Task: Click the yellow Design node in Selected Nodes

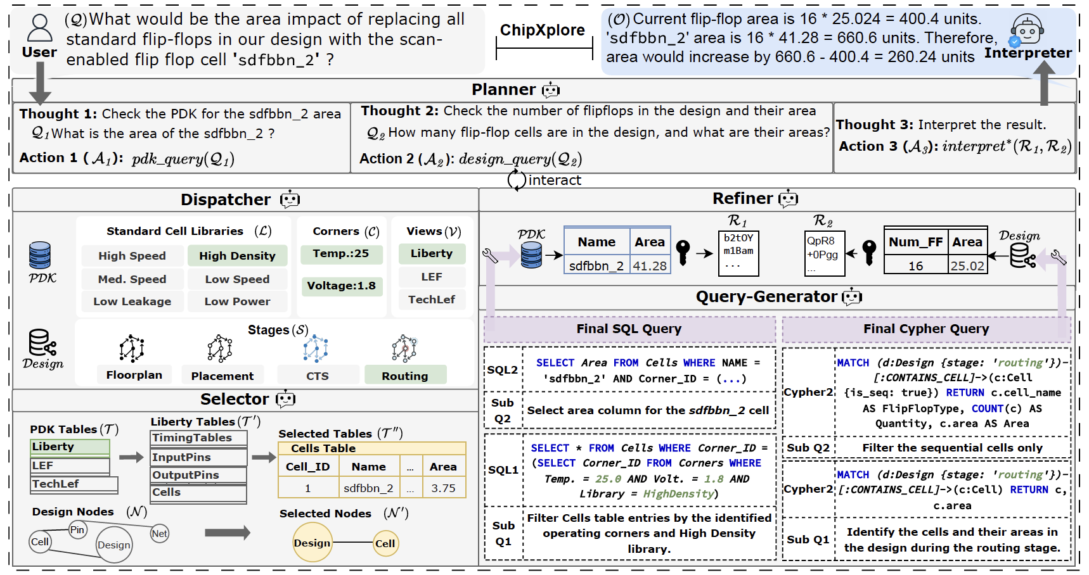Action: [x=313, y=543]
